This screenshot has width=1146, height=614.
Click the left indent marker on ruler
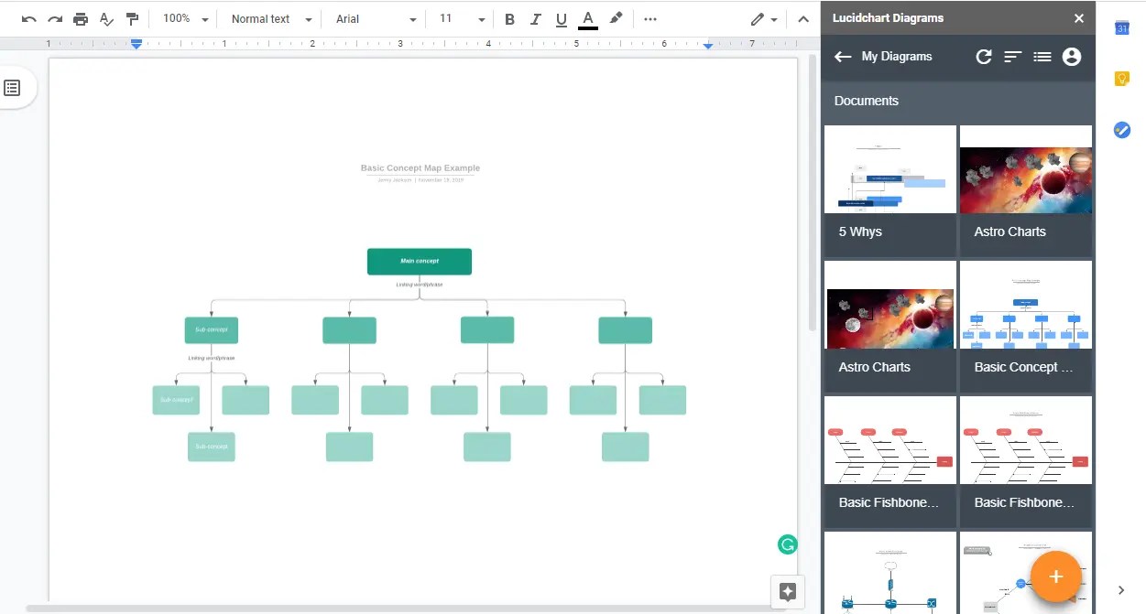coord(136,43)
